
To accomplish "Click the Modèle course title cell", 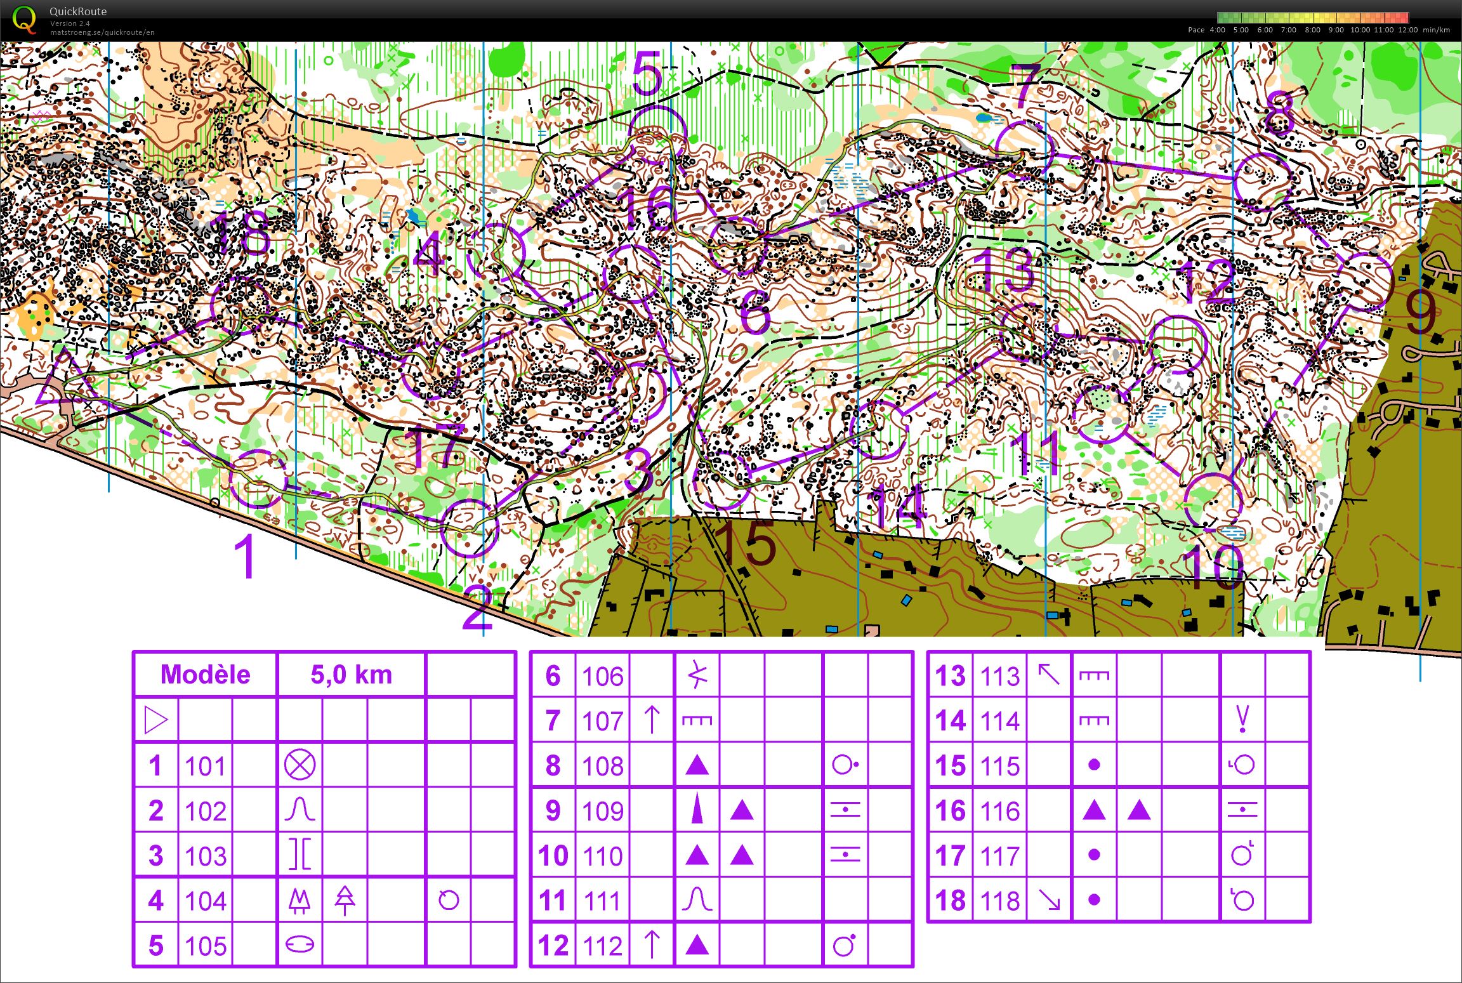I will pos(205,675).
